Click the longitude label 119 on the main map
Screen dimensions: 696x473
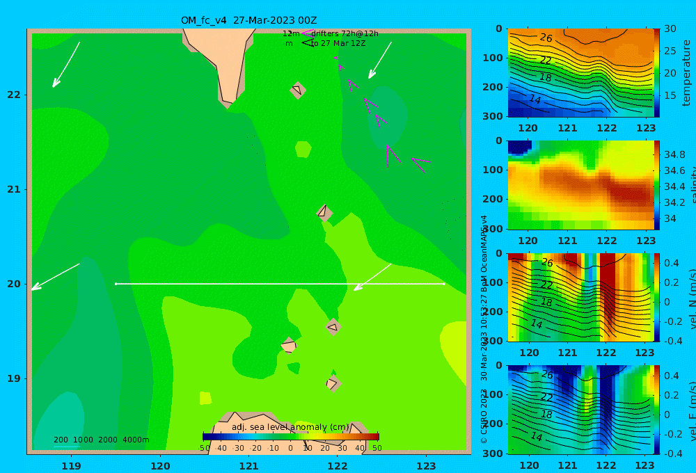pos(72,466)
